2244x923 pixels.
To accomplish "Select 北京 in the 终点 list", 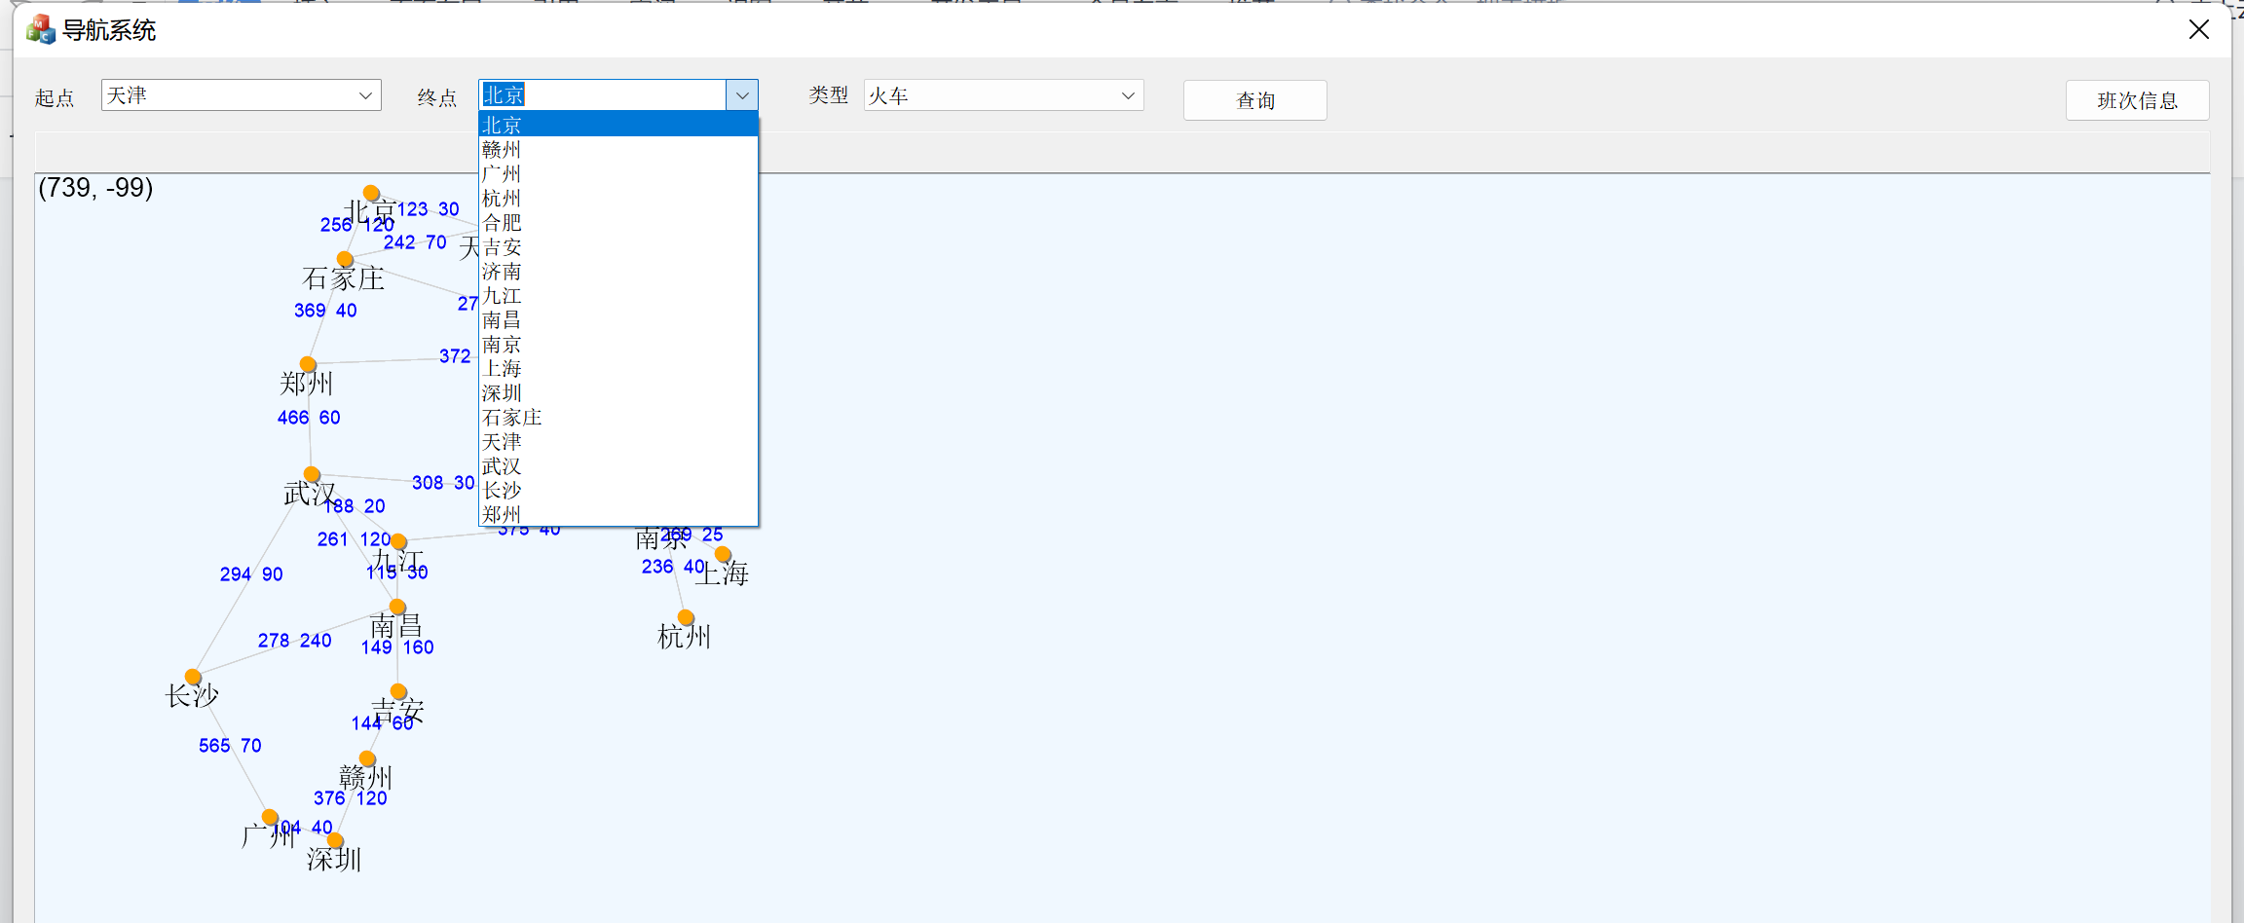I will coord(618,125).
